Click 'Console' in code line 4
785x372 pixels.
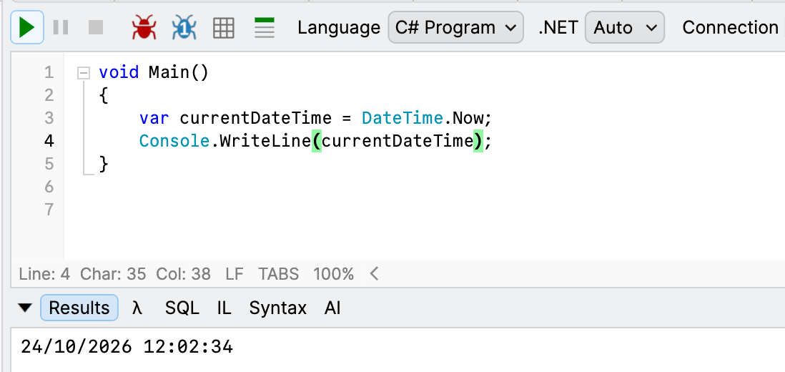(174, 141)
